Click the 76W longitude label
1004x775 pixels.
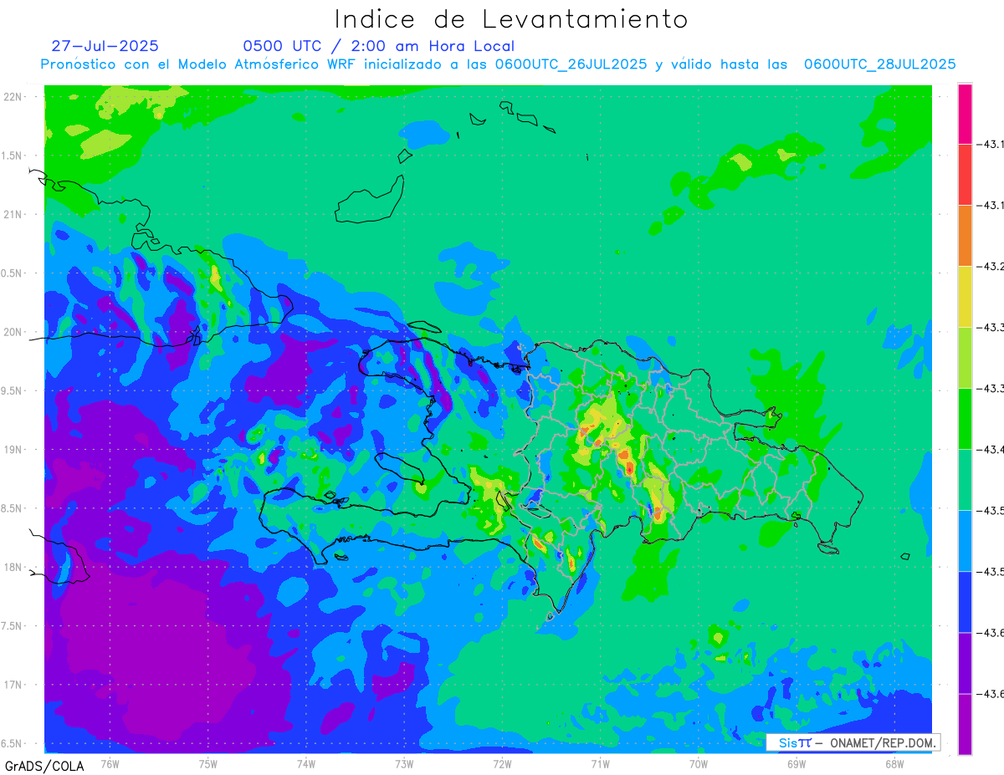point(110,763)
